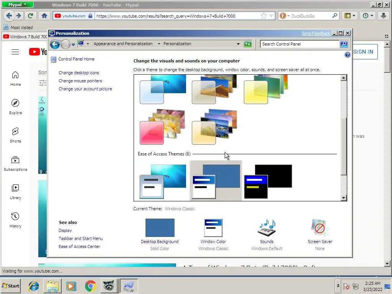Open YouTube History in sidebar

click(15, 220)
